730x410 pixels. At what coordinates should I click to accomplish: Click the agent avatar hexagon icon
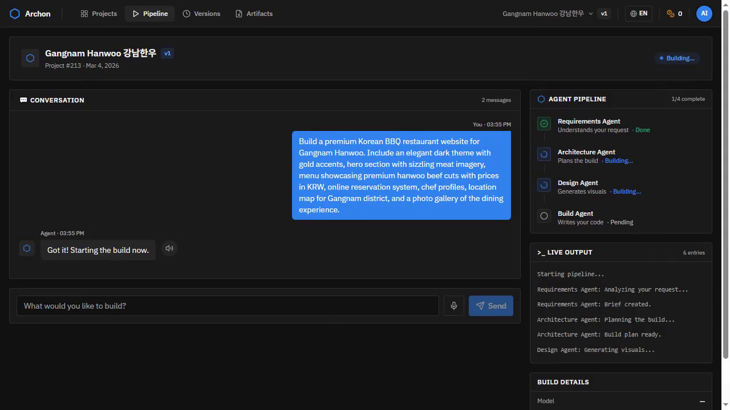tap(27, 248)
